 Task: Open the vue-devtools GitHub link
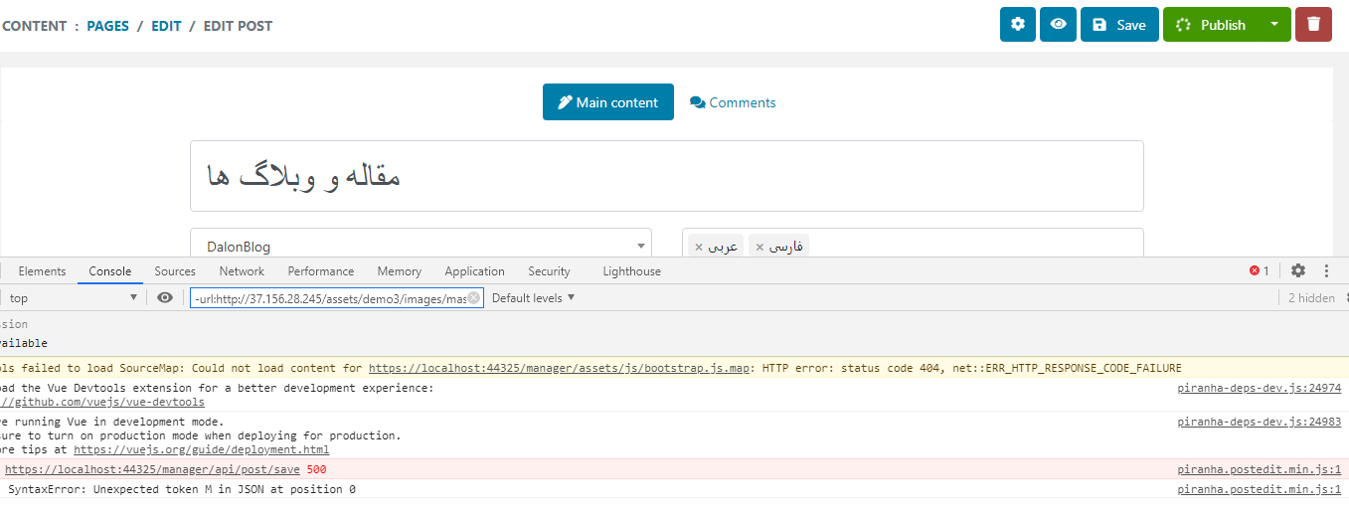click(x=102, y=403)
